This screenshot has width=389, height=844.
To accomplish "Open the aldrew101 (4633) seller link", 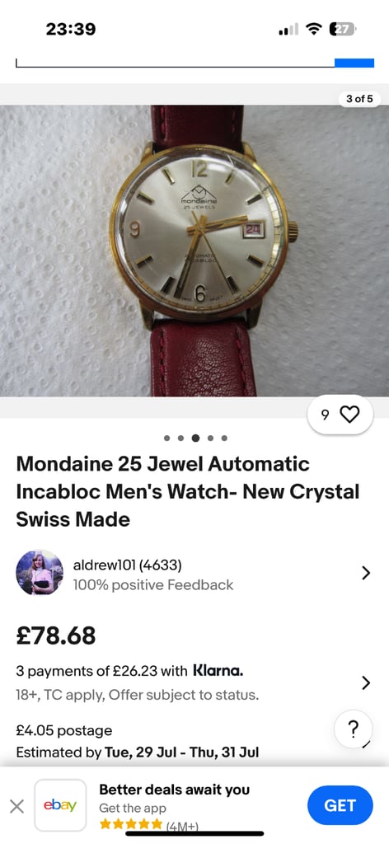I will (128, 565).
